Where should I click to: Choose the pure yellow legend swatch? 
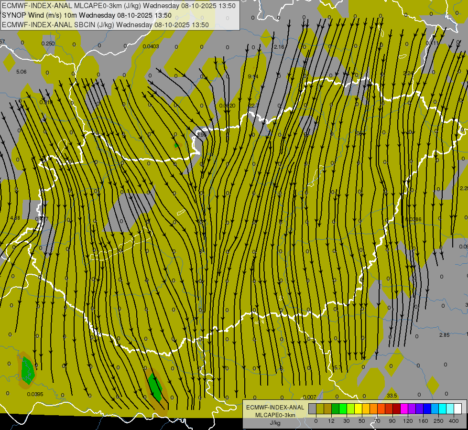tap(358, 408)
